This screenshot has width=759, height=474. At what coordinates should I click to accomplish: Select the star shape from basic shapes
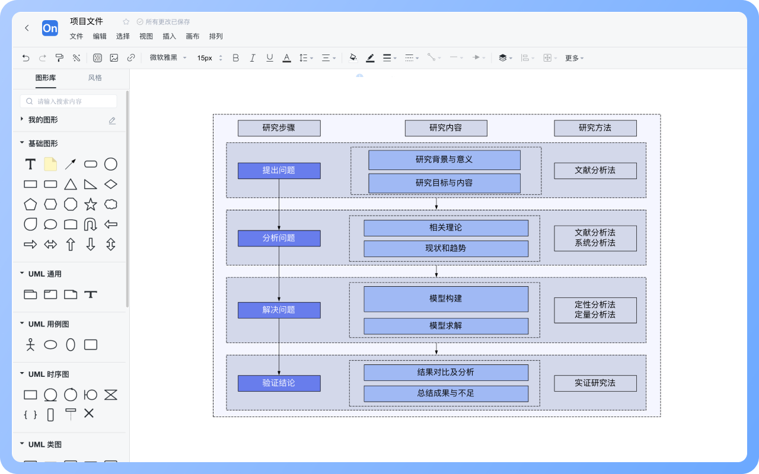tap(90, 204)
